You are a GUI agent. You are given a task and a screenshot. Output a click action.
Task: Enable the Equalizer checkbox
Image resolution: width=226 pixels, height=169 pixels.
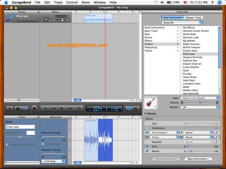pyautogui.click(x=147, y=142)
